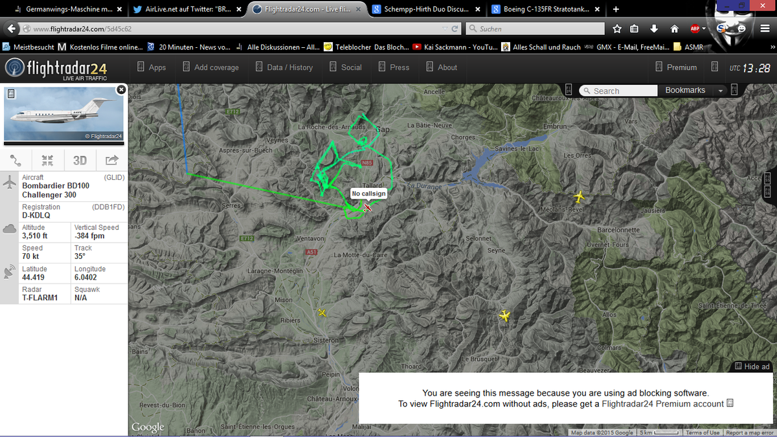
Task: Switch to the AirLive.net Twitter tab
Action: tap(187, 10)
